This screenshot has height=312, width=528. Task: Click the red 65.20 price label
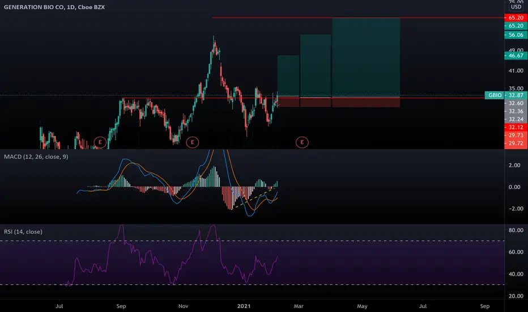tap(516, 18)
